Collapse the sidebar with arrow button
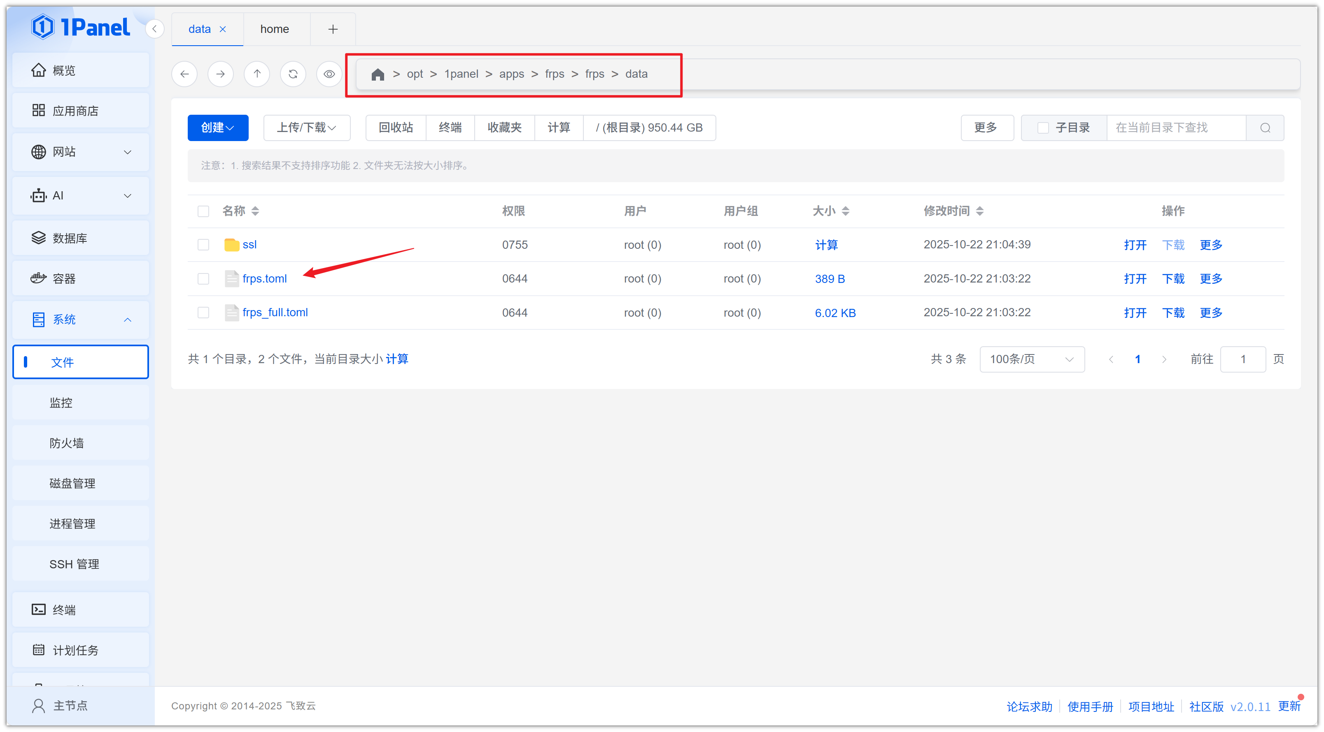This screenshot has height=732, width=1324. [x=154, y=29]
